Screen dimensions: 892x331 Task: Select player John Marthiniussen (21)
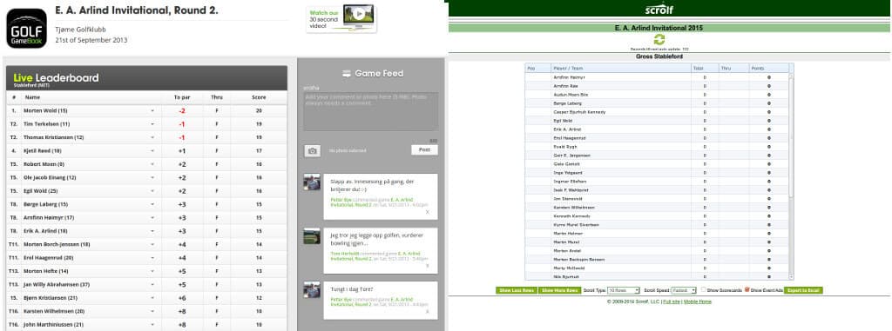pyautogui.click(x=53, y=325)
